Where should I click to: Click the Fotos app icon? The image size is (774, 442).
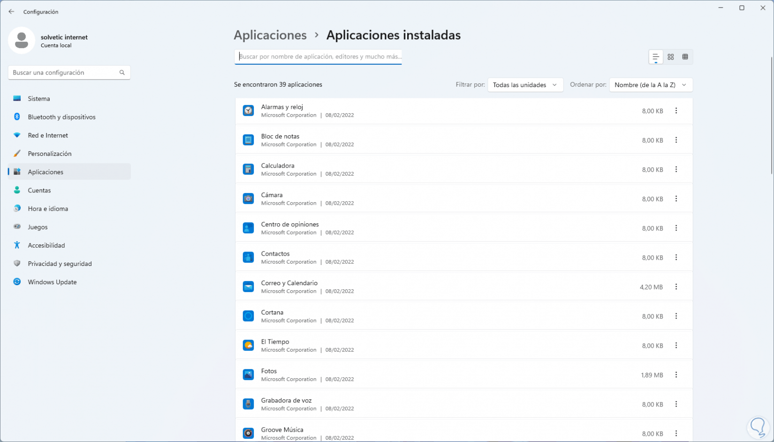pos(248,375)
